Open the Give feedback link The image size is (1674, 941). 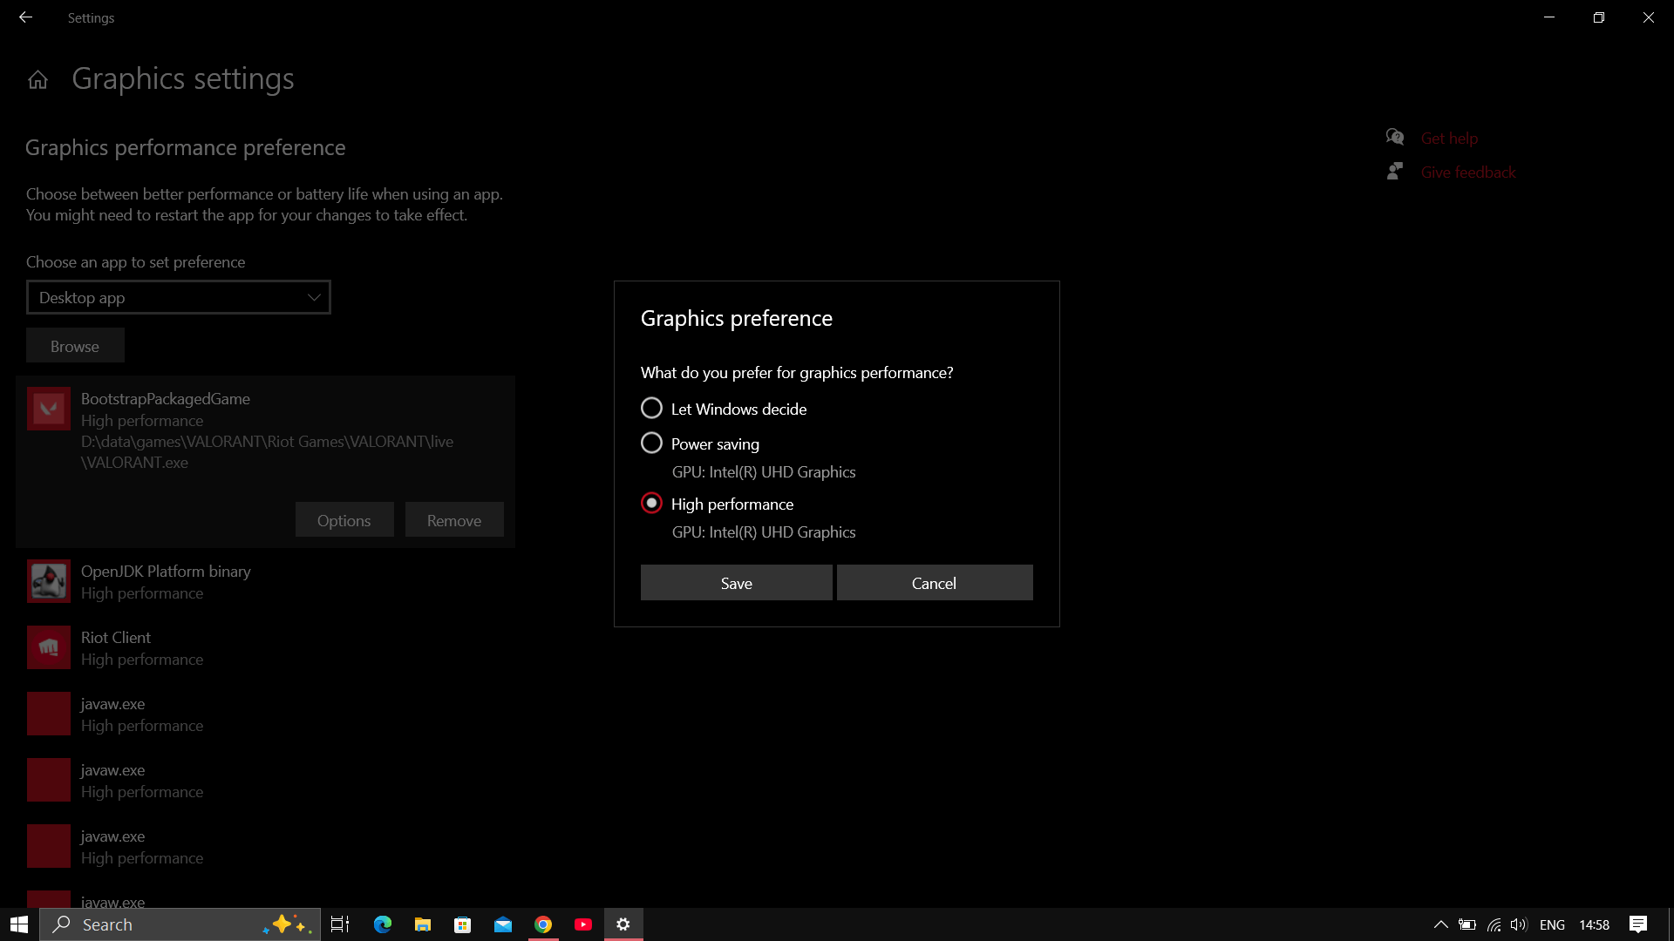click(x=1468, y=172)
